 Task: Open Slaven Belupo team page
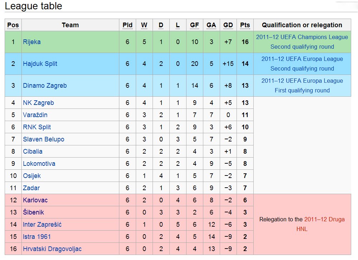click(x=44, y=139)
